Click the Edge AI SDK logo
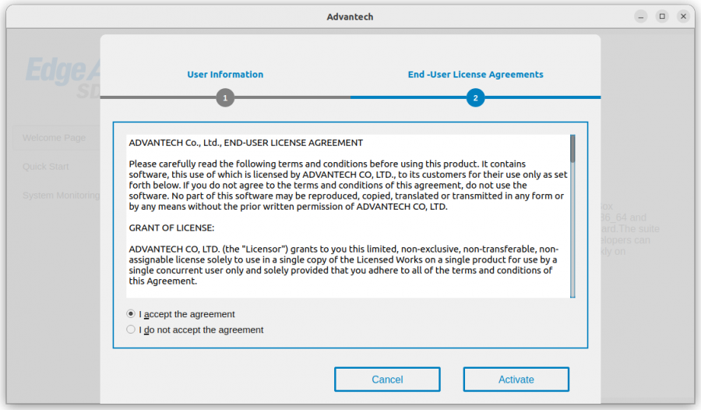This screenshot has height=410, width=701. pyautogui.click(x=62, y=77)
